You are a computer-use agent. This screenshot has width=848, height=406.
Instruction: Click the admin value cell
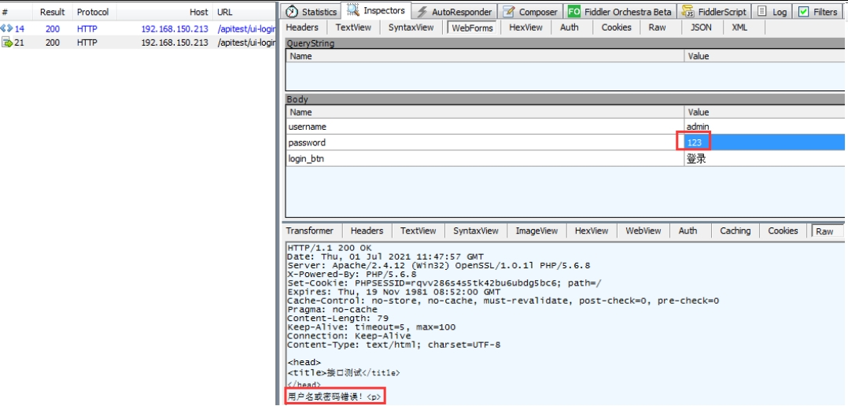[765, 127]
